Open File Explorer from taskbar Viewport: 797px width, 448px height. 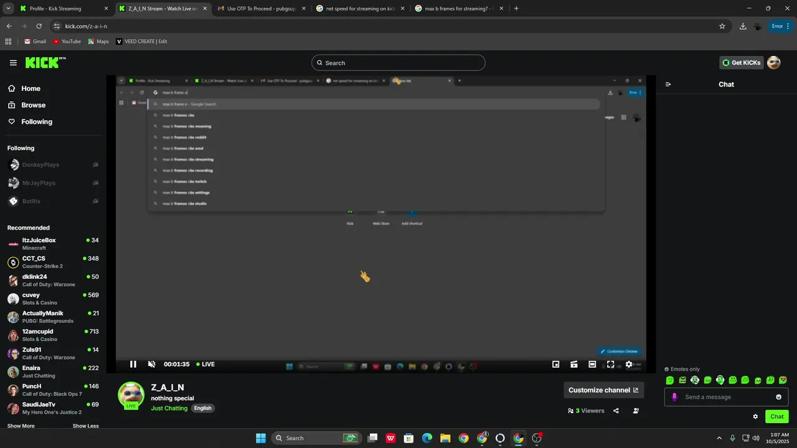pos(445,438)
